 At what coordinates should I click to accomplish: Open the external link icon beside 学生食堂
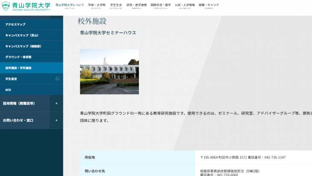point(57,79)
